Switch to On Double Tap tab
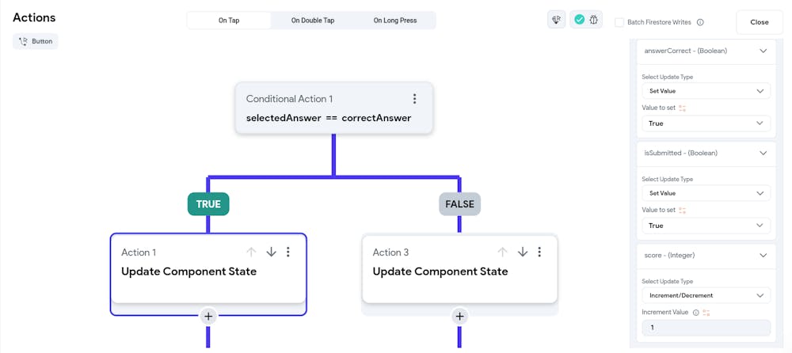This screenshot has height=353, width=792. (x=313, y=21)
